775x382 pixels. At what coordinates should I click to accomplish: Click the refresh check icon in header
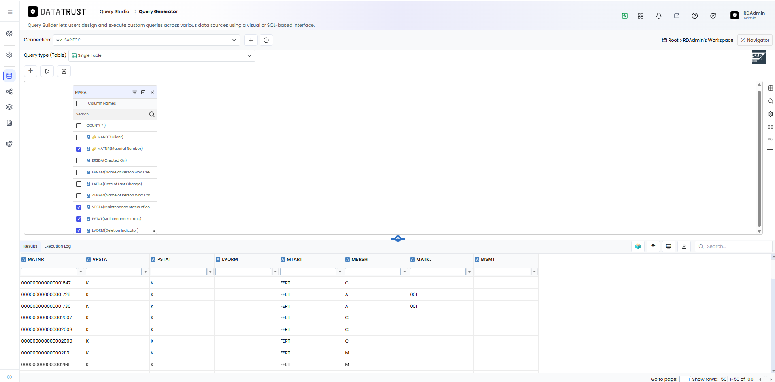point(713,16)
